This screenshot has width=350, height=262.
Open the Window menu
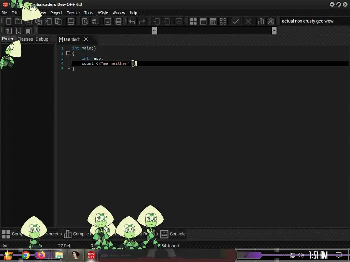tap(119, 13)
